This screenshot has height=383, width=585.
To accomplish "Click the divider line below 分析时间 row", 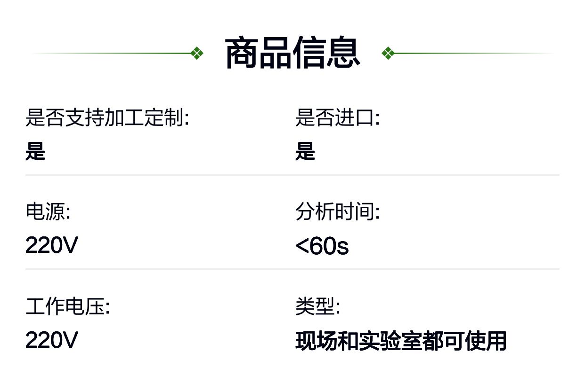I will 292,269.
